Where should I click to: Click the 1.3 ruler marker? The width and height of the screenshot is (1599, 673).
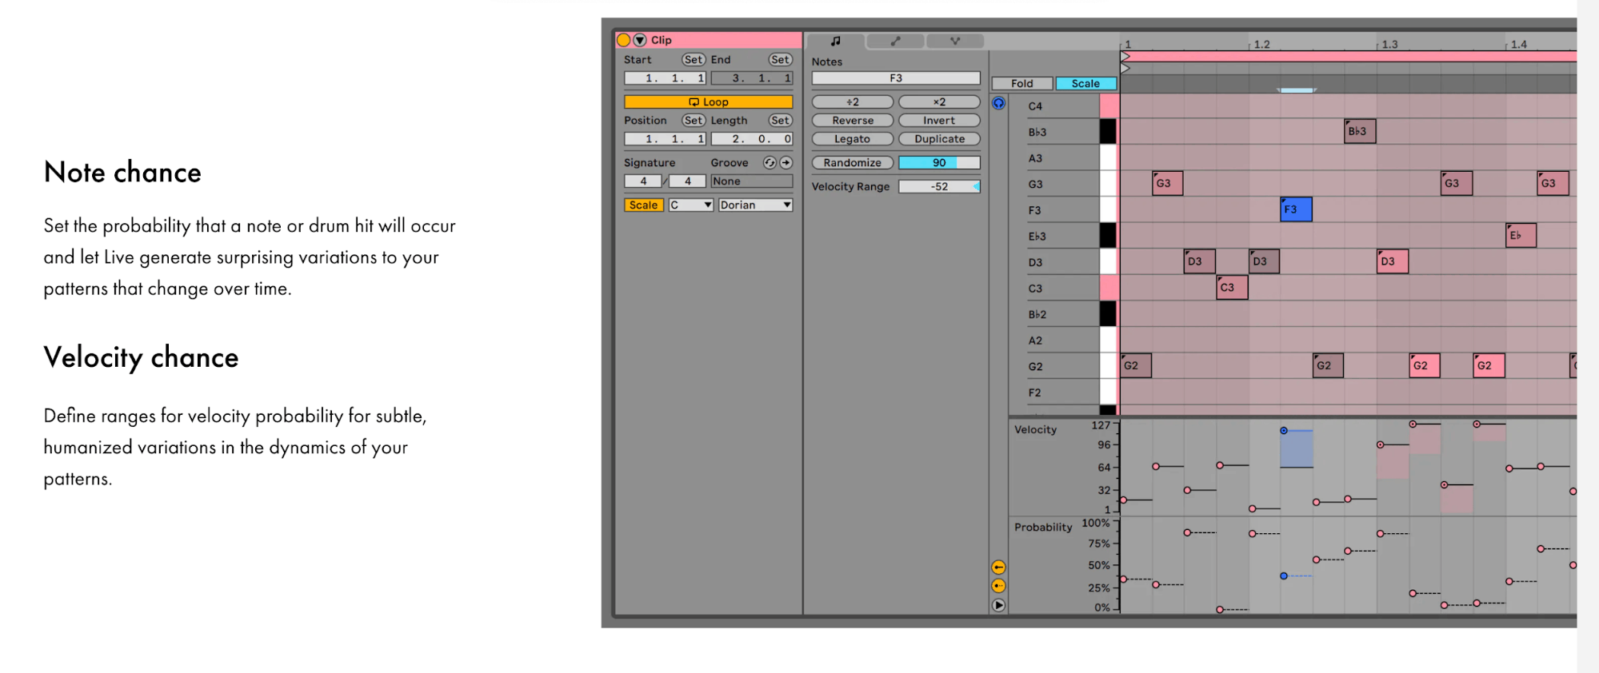pyautogui.click(x=1389, y=45)
